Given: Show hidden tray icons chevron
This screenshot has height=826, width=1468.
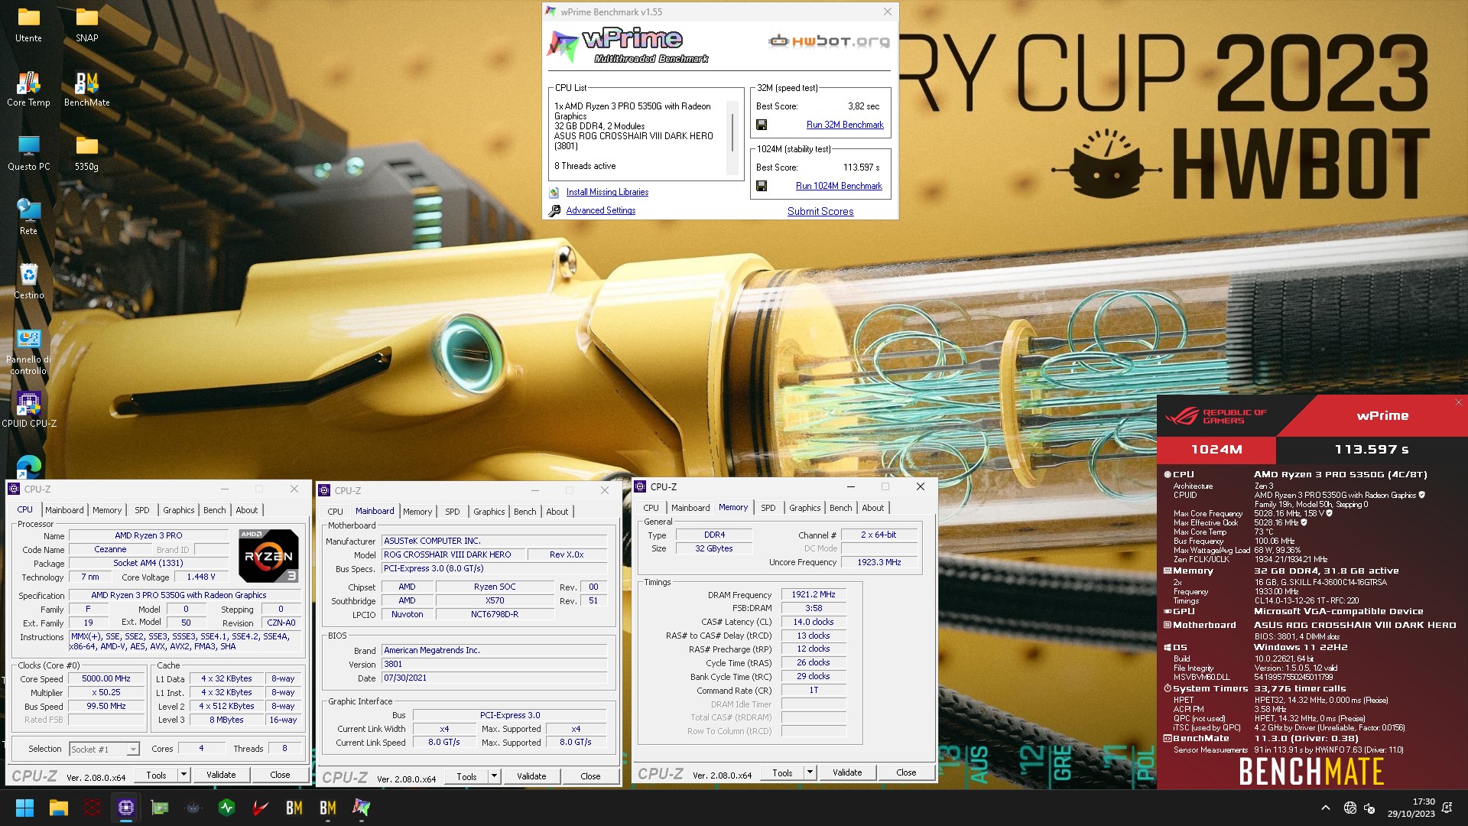Looking at the screenshot, I should click(1325, 808).
